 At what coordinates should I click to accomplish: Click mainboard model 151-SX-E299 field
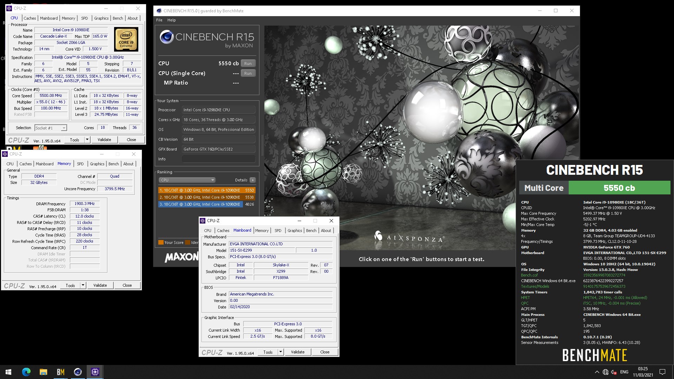point(262,250)
